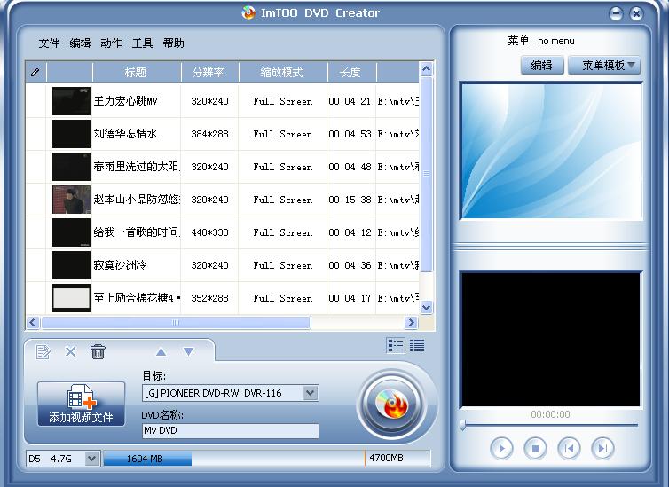The width and height of the screenshot is (669, 487).
Task: Play the preview video
Action: click(x=501, y=448)
